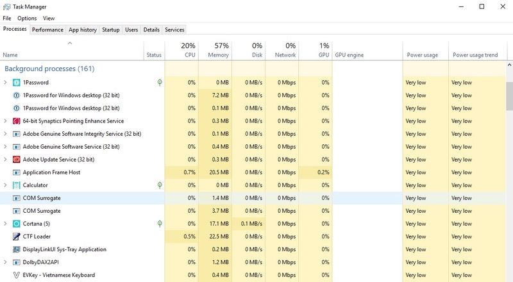Sort by the Power usage column header
Image resolution: width=513 pixels, height=282 pixels.
click(426, 51)
